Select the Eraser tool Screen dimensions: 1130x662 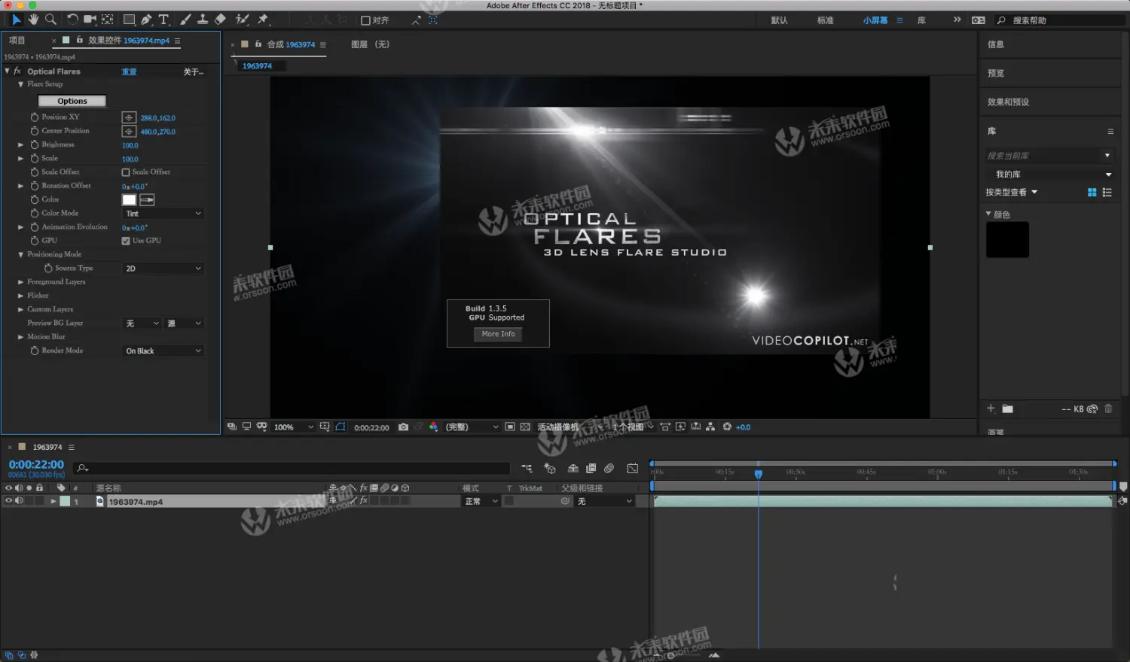(x=220, y=20)
